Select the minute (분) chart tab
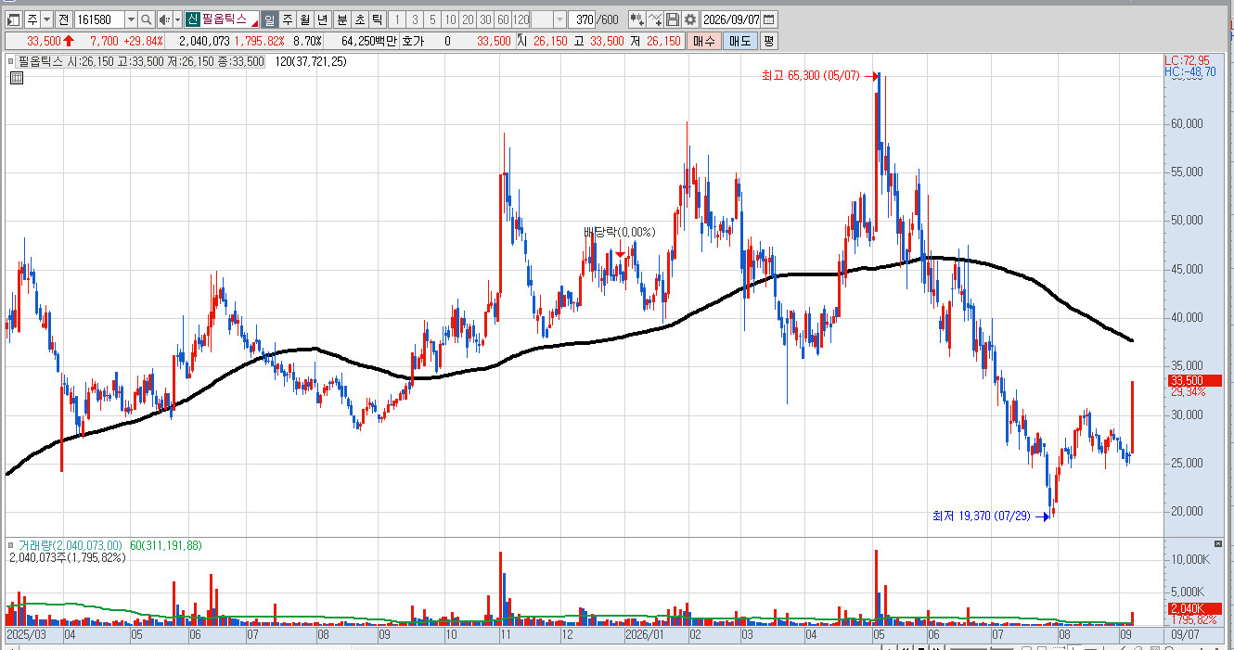The width and height of the screenshot is (1234, 650). tap(341, 19)
